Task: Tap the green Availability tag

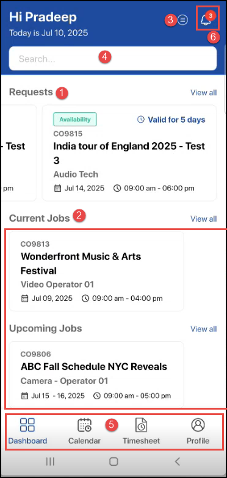Action: point(75,120)
